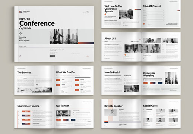Select the 'Our Partner' heading
Viewport: 193px width, 134px height.
point(63,106)
